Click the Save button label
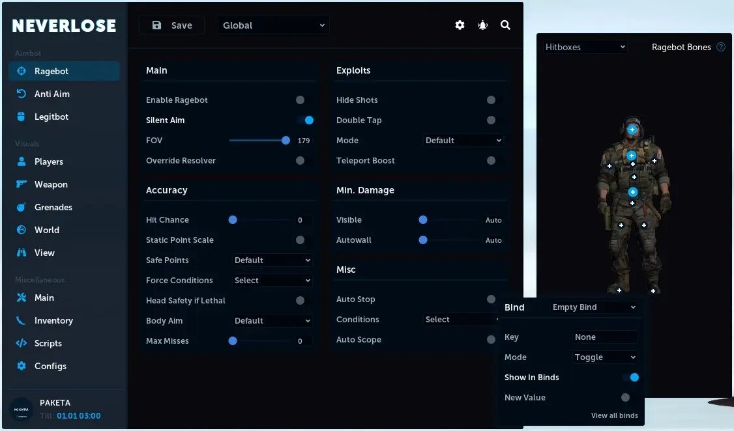 [x=182, y=25]
